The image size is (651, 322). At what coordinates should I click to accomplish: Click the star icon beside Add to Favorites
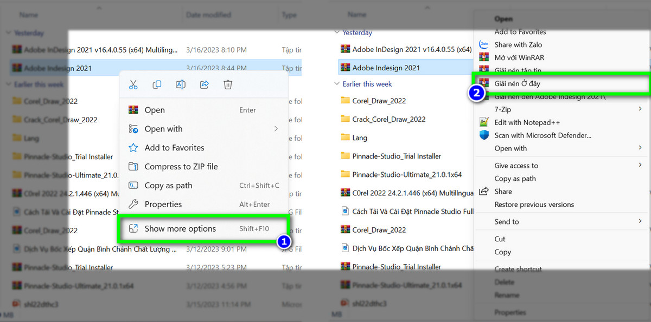[x=133, y=148]
